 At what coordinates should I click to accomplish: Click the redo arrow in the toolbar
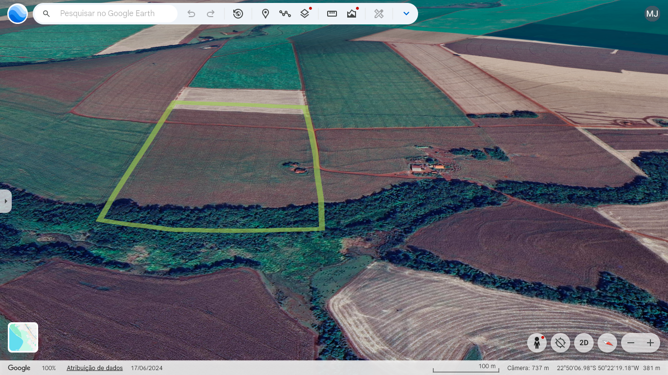click(x=211, y=14)
